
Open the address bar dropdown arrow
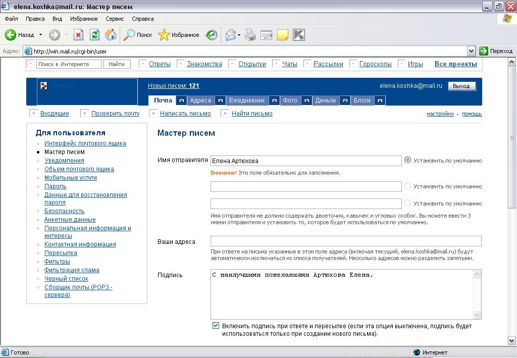pos(472,51)
